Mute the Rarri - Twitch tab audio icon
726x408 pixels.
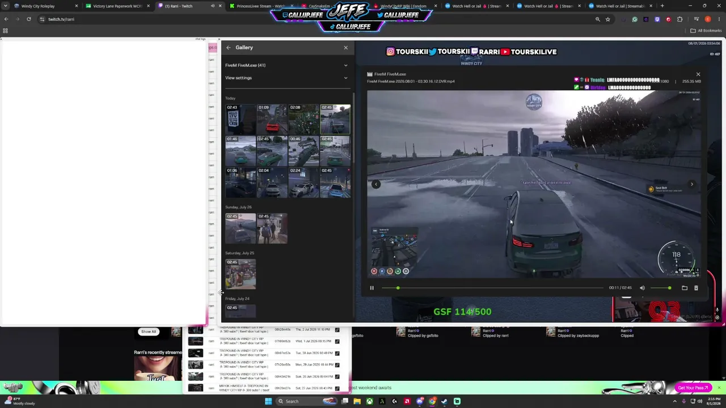(x=213, y=6)
